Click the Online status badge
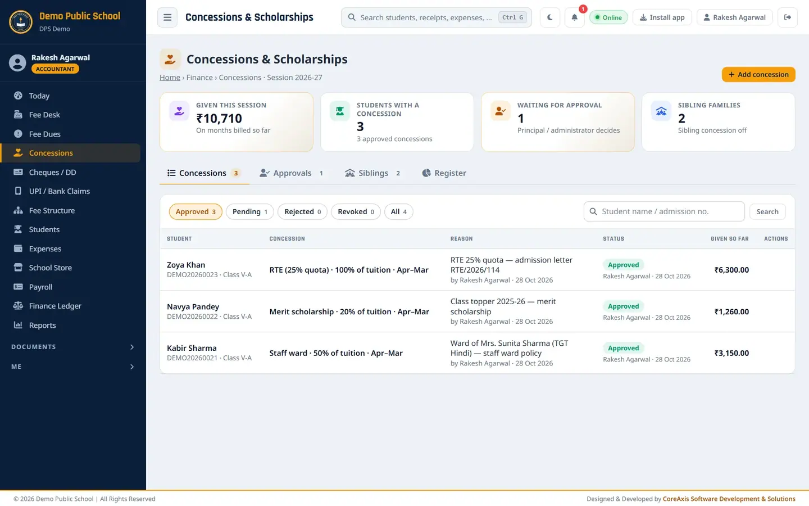Screen dimensions: 809x506 (608, 17)
